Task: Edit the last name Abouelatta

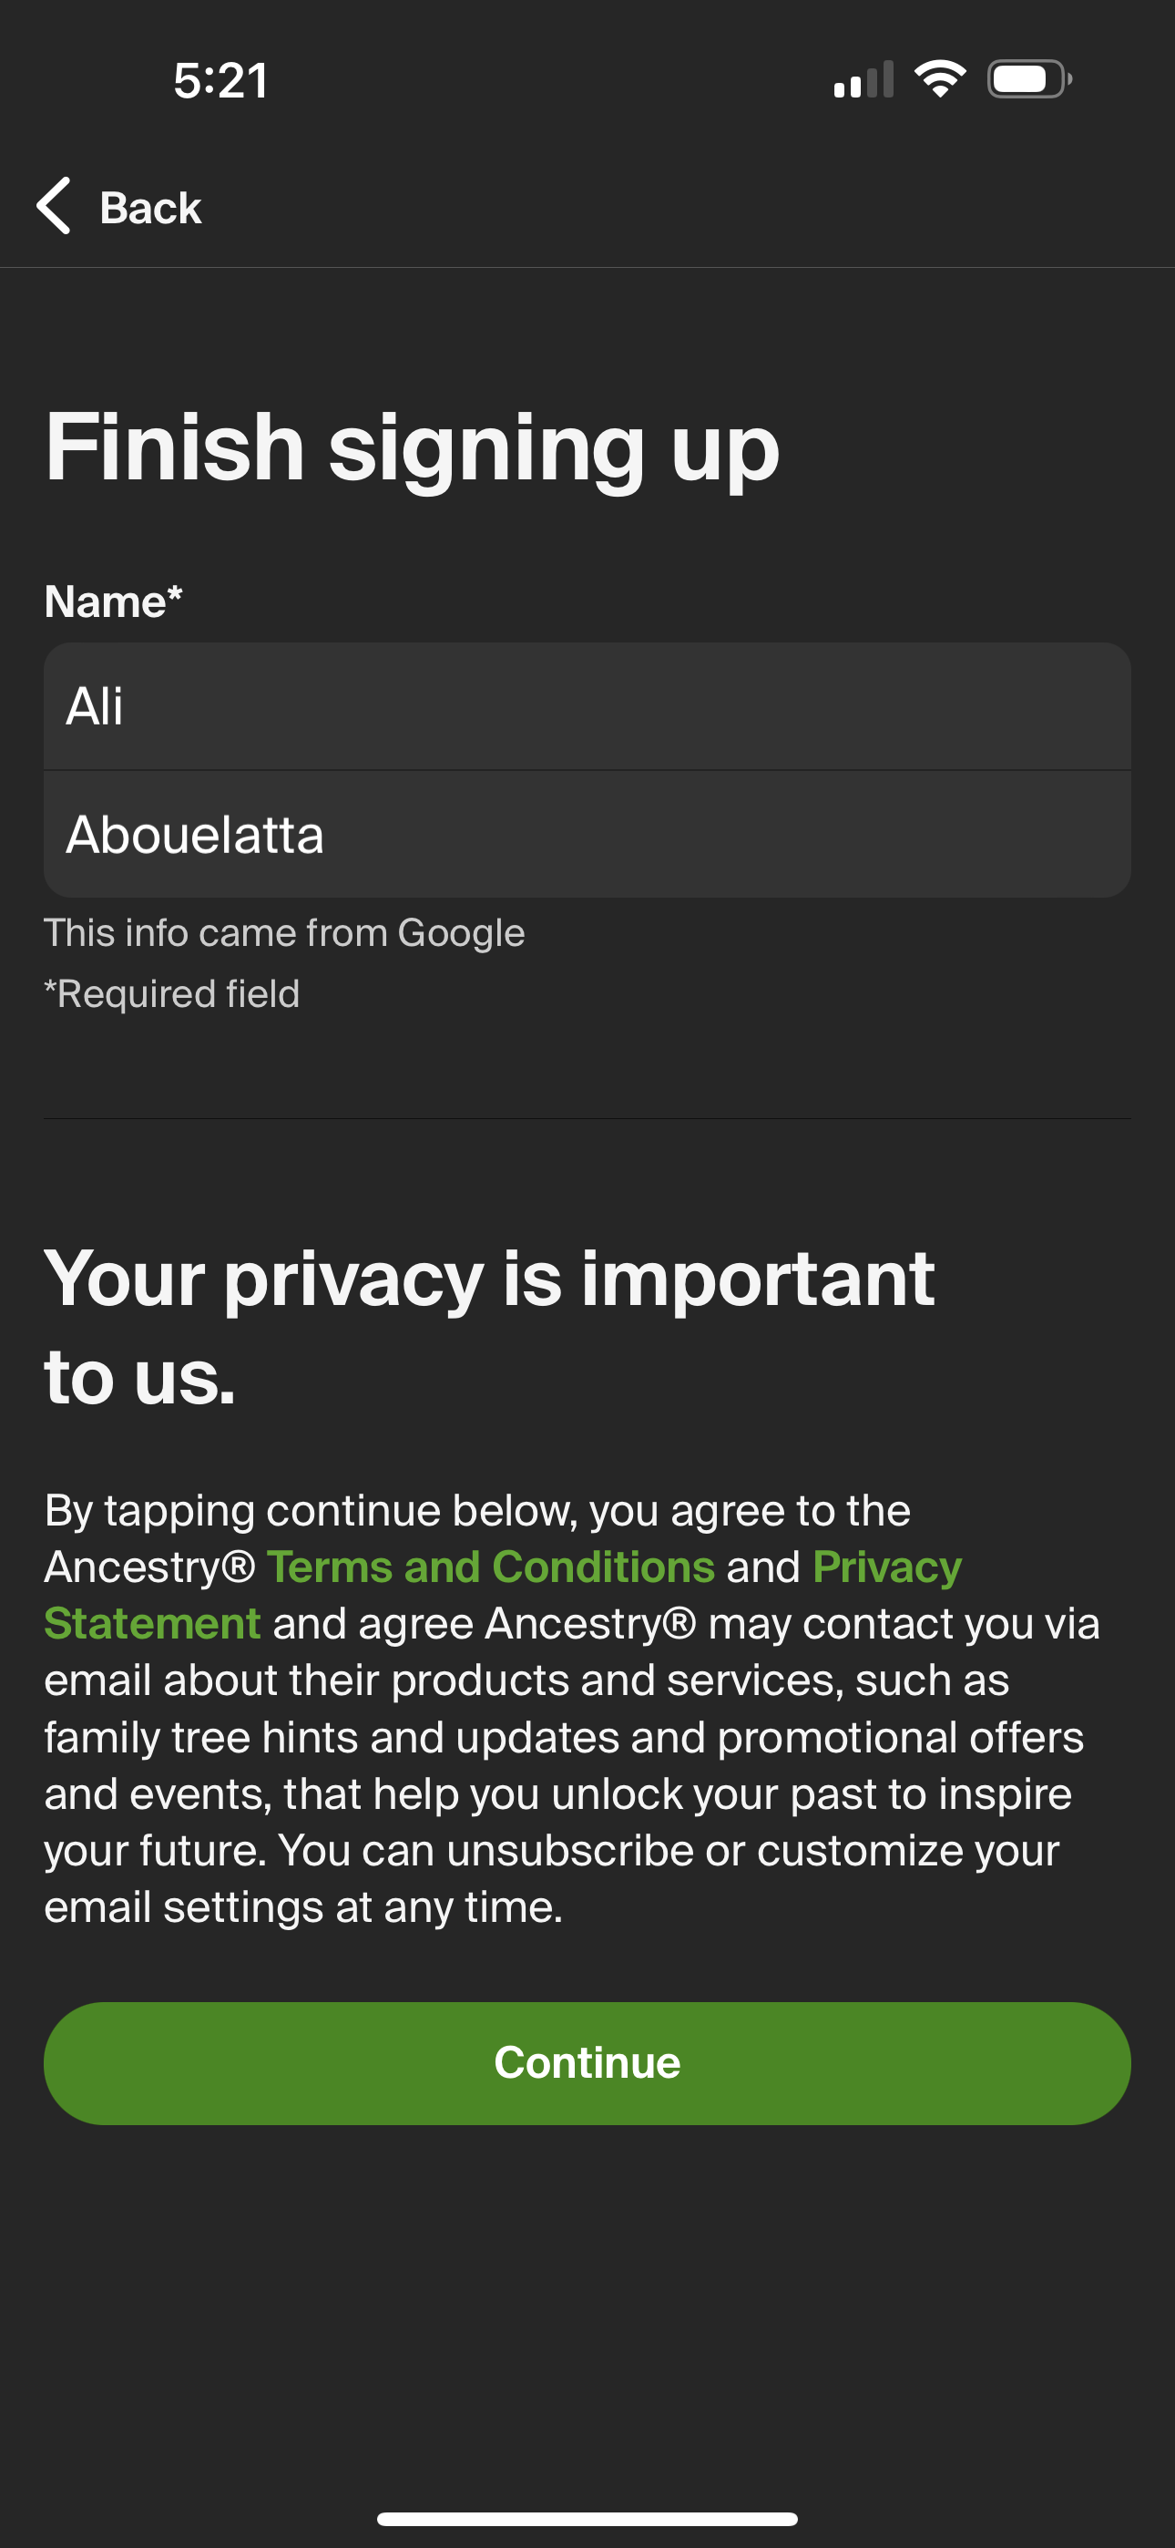Action: click(x=587, y=834)
